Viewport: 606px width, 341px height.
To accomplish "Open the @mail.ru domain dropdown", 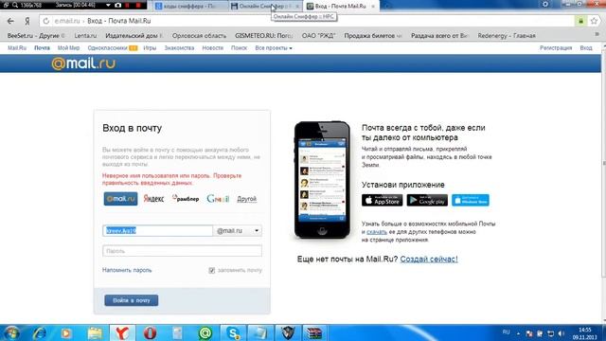I will tap(238, 231).
